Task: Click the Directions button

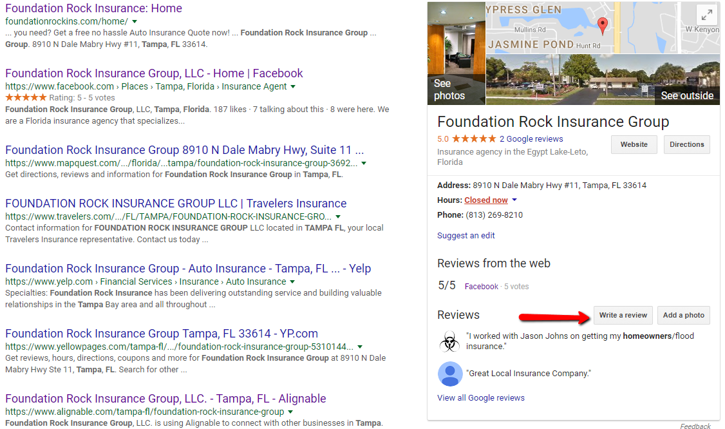Action: tap(686, 144)
